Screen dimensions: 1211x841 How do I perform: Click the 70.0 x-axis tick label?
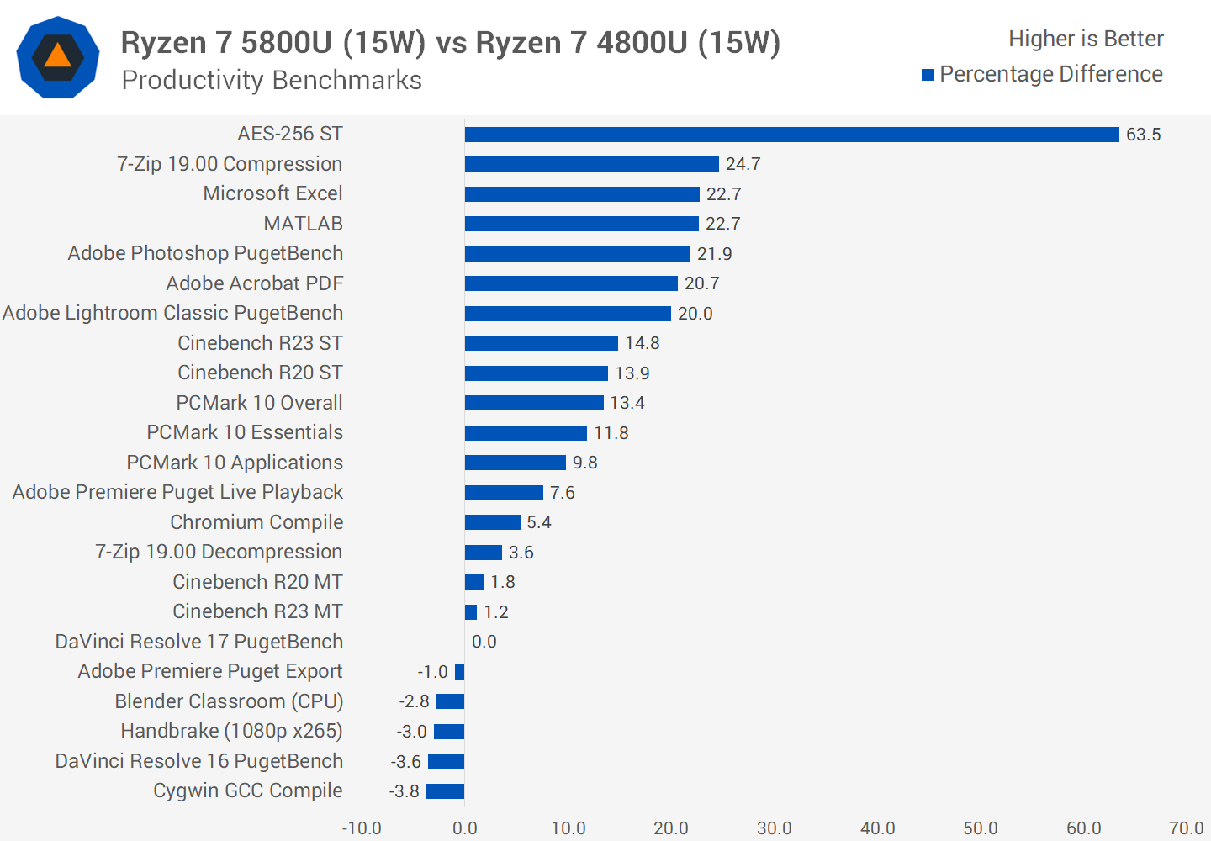click(1186, 828)
